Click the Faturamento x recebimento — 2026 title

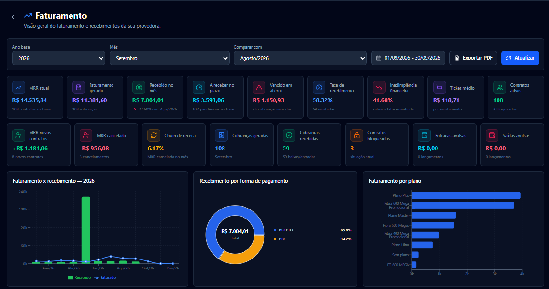[53, 181]
